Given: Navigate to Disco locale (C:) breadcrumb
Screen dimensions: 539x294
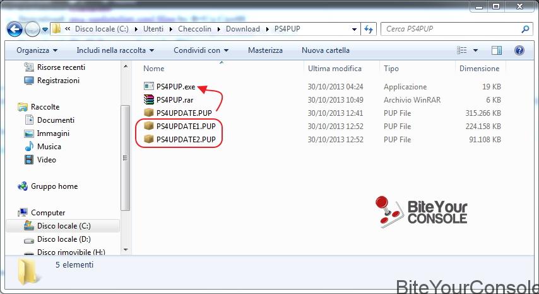Looking at the screenshot, I should (102, 29).
